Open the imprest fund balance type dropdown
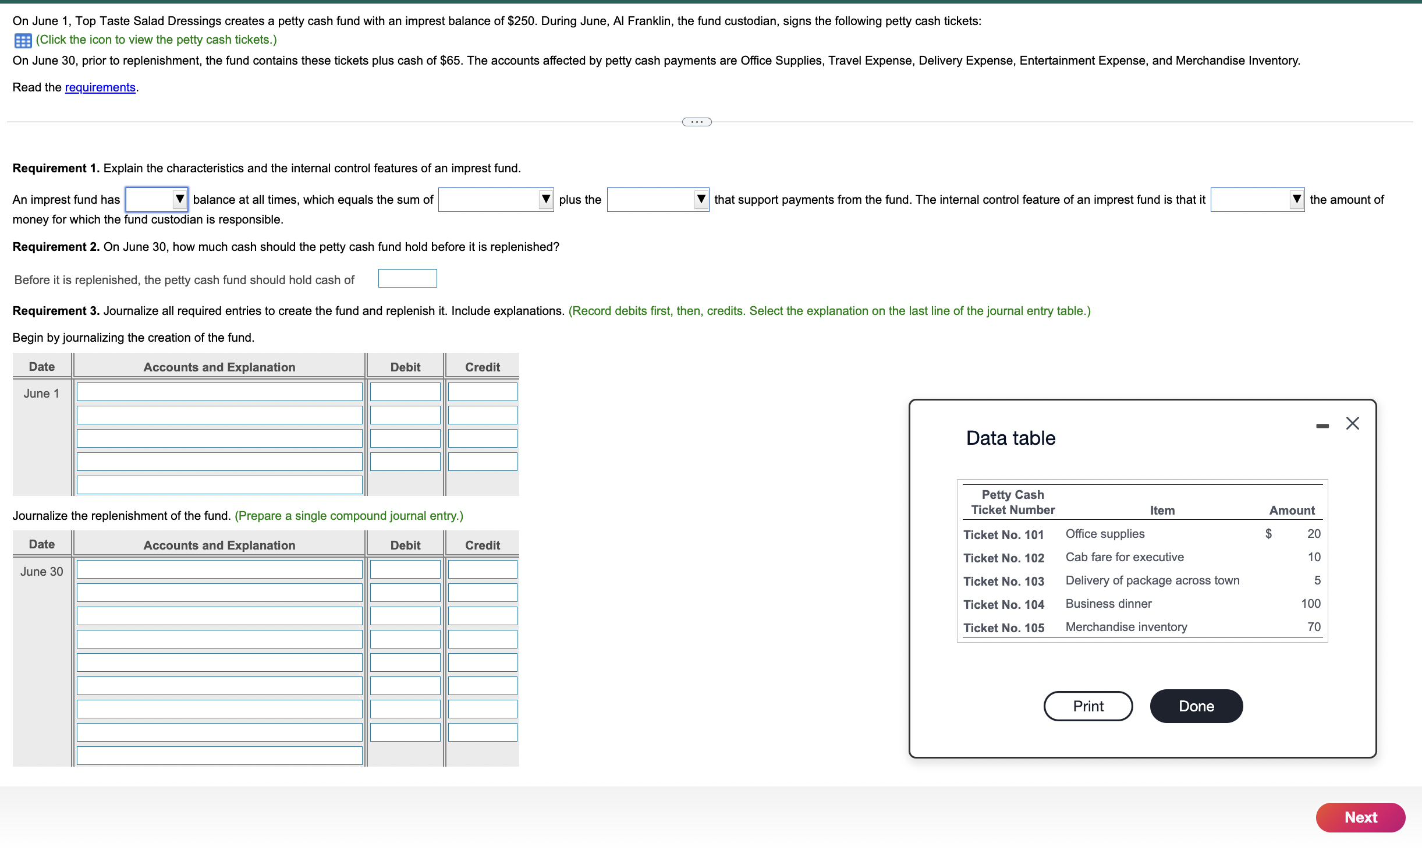The image size is (1422, 854). point(157,200)
